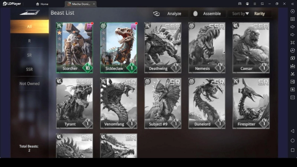Image resolution: width=297 pixels, height=167 pixels.
Task: Open the LDPlayer account icon
Action: [247, 4]
